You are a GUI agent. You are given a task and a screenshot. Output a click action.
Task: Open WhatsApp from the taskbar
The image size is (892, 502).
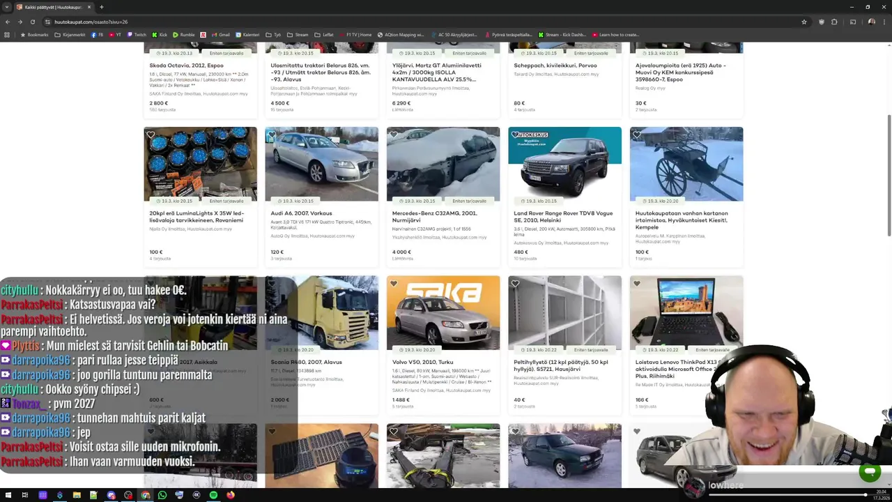coord(162,495)
